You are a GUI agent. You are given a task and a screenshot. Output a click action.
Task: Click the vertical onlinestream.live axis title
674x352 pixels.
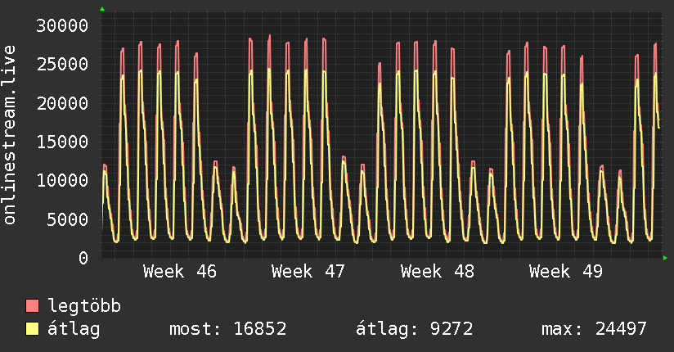[x=11, y=135]
